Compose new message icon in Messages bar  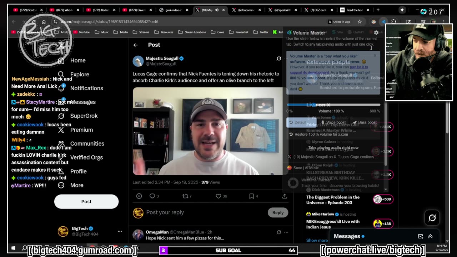point(421,236)
